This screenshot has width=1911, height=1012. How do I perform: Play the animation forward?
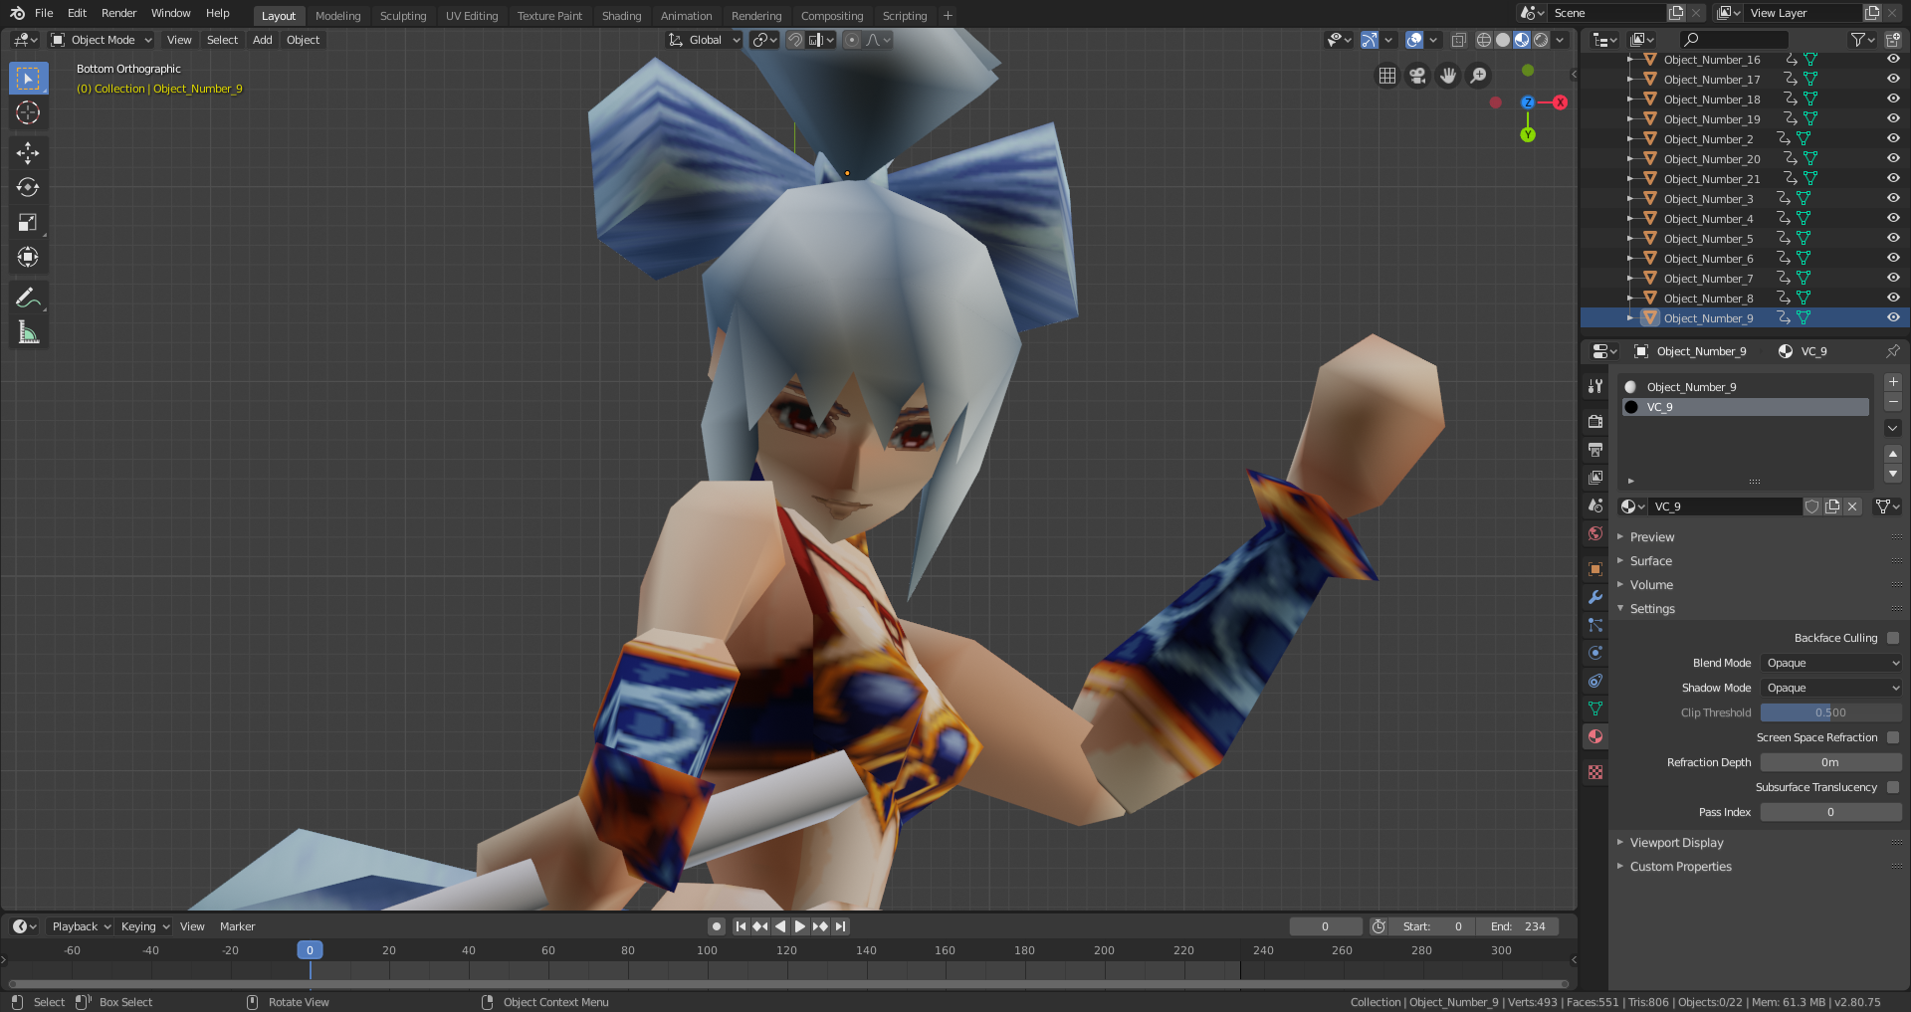[x=800, y=926]
